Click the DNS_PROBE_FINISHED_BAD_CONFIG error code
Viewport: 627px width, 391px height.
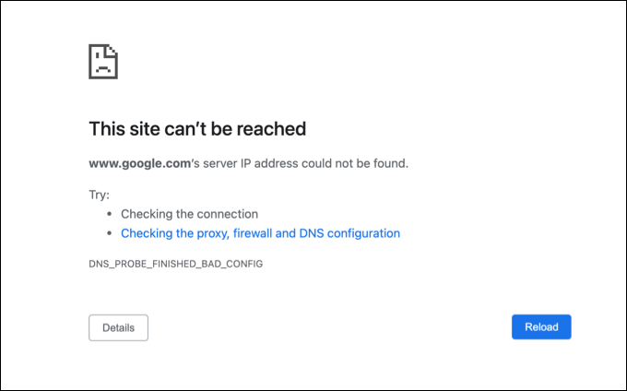tap(175, 264)
